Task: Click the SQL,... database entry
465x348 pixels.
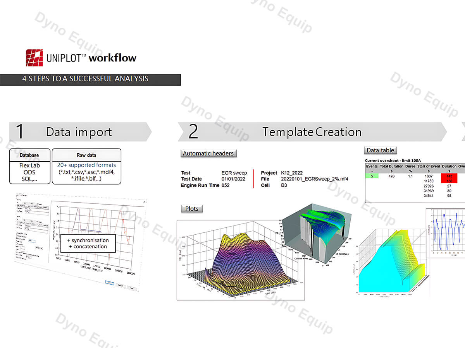Action: click(30, 179)
